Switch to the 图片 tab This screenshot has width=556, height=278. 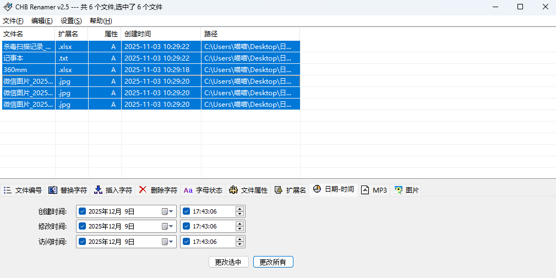pos(407,190)
